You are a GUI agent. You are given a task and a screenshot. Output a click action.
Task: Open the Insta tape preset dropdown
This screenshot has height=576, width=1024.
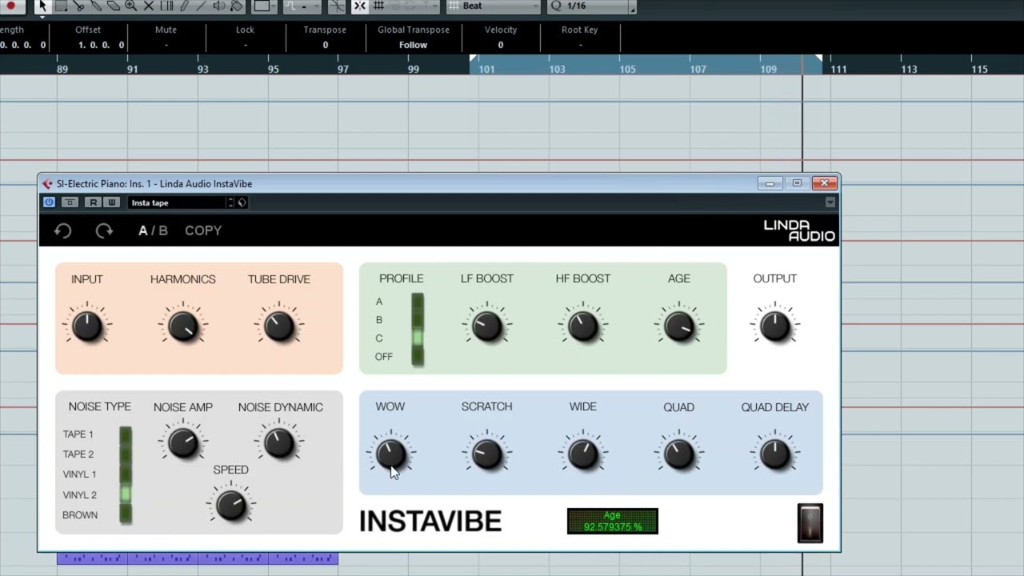coord(177,202)
